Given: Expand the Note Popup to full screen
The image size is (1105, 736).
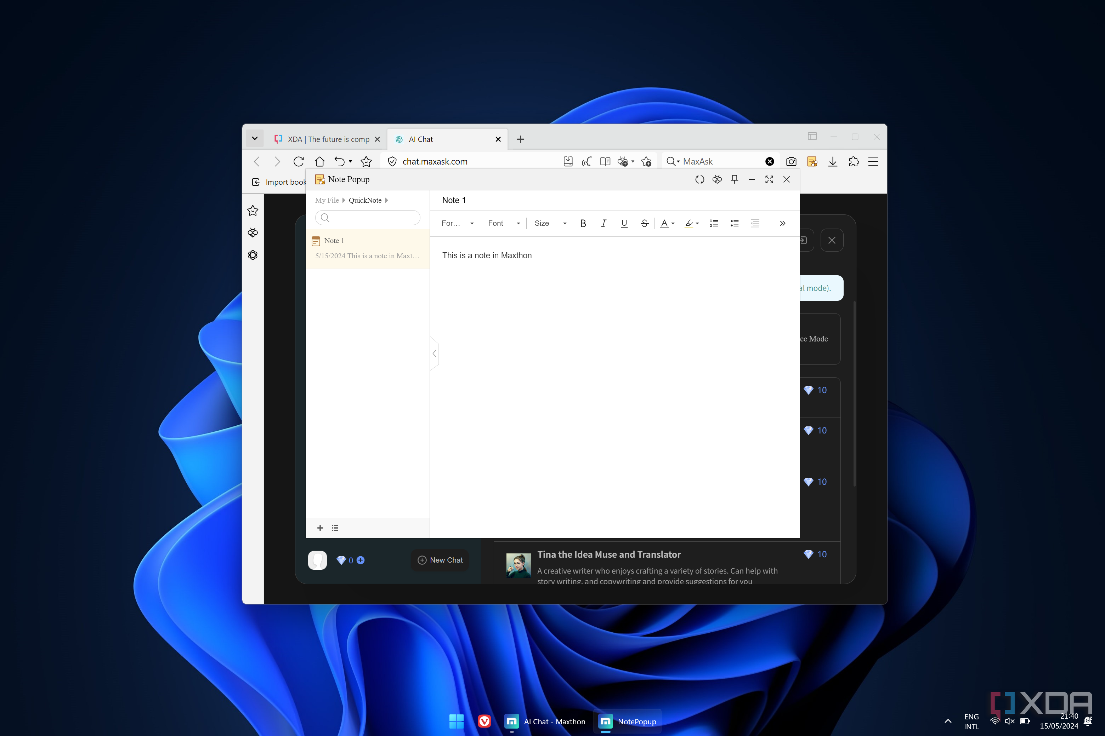Looking at the screenshot, I should pyautogui.click(x=769, y=179).
